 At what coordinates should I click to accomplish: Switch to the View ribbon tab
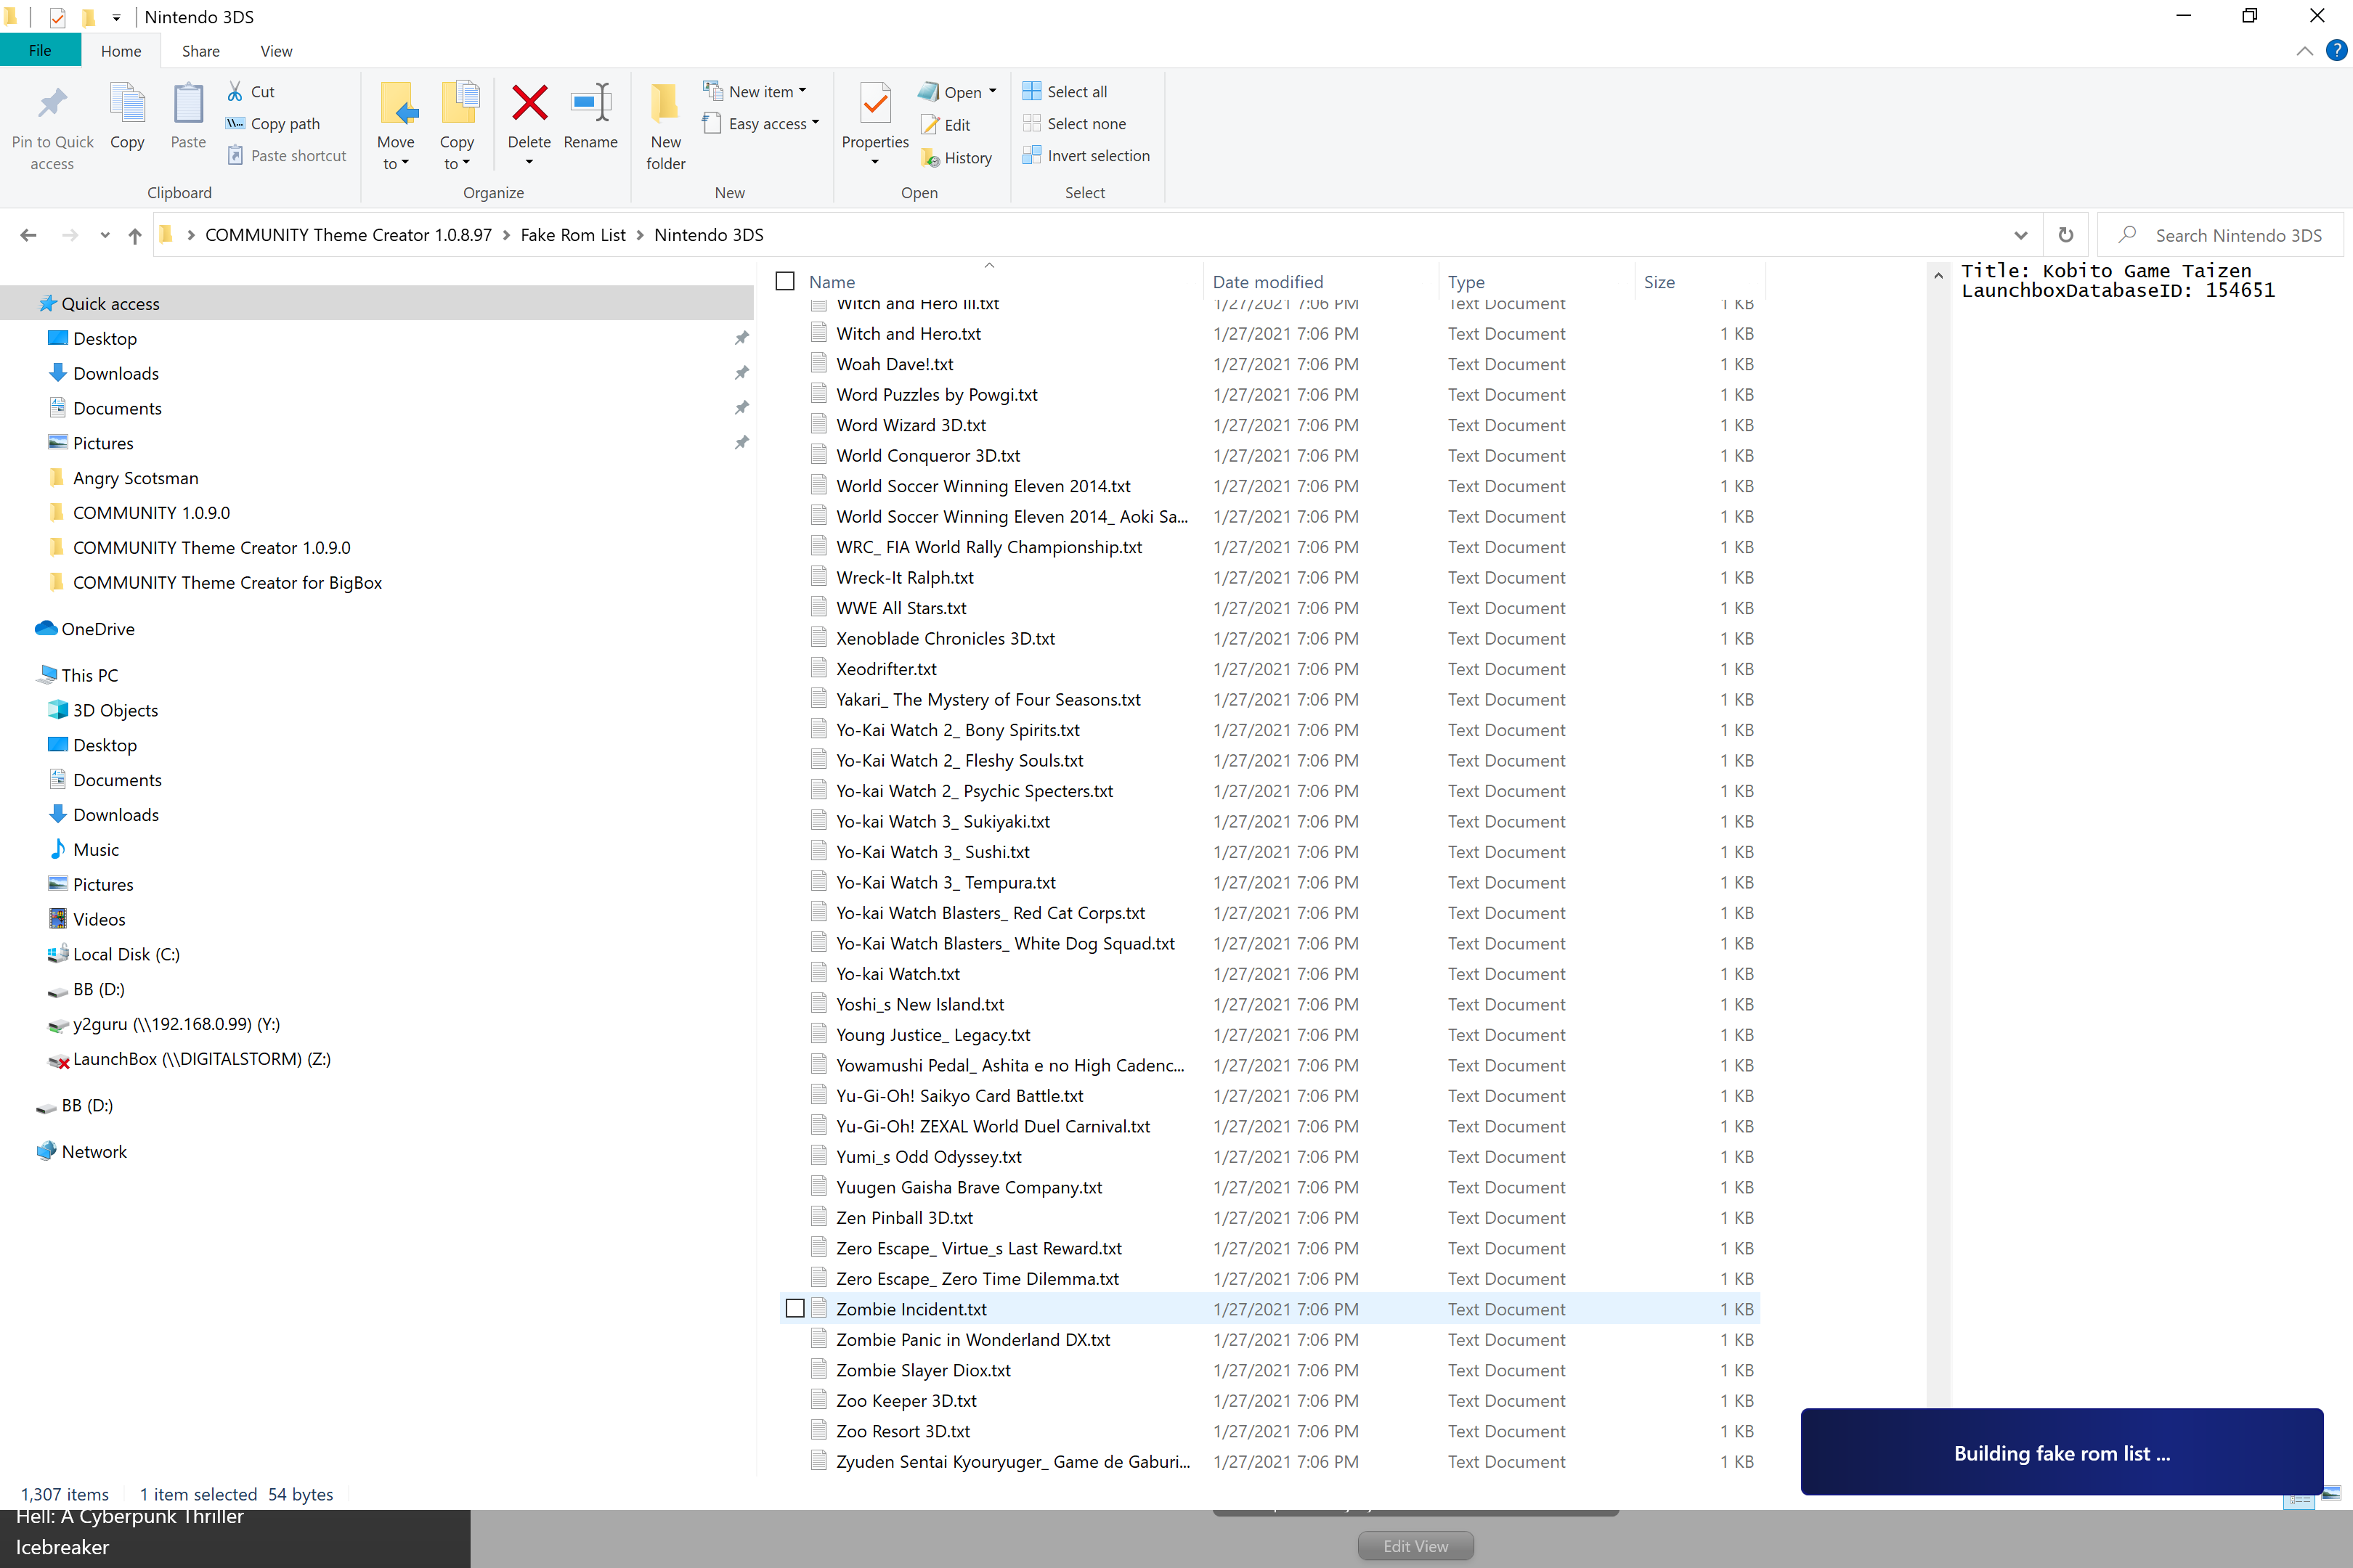(276, 51)
